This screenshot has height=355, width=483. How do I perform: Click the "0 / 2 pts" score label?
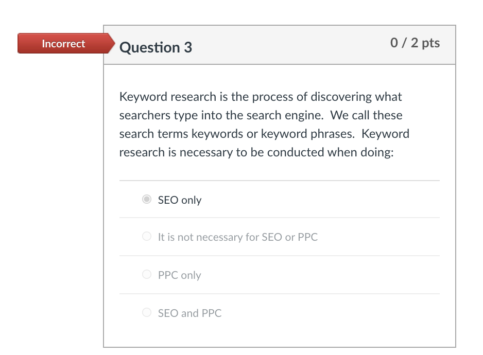pos(415,43)
